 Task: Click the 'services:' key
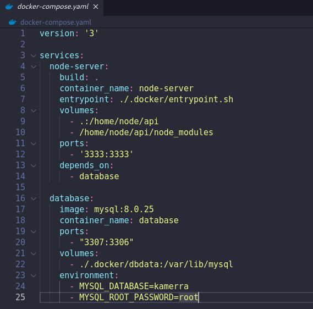coord(62,56)
